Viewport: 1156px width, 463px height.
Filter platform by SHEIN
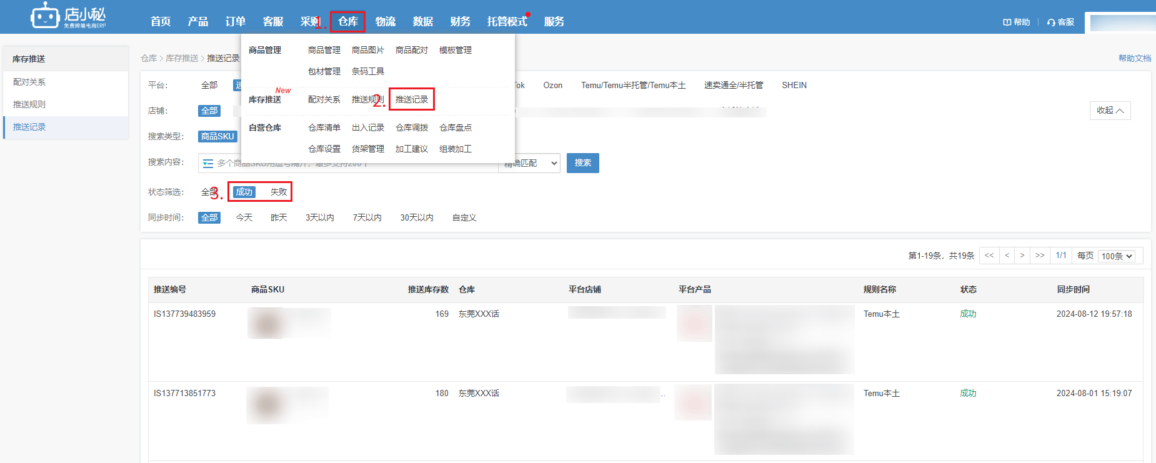(794, 85)
